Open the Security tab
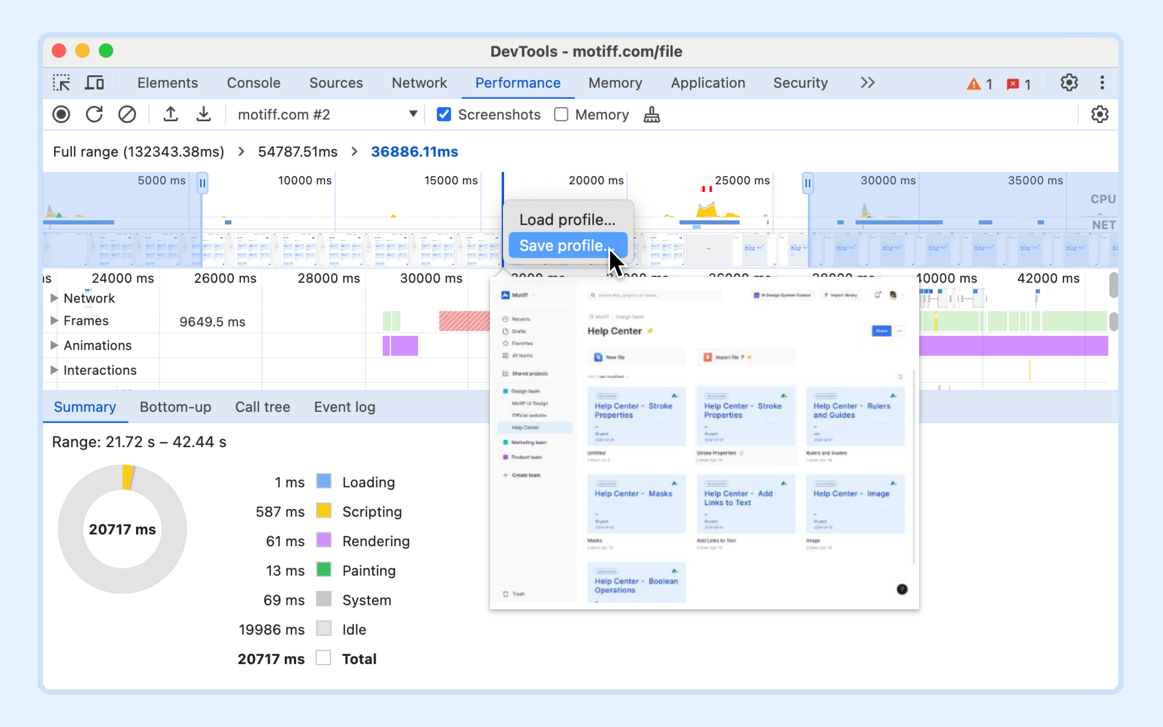The image size is (1163, 727). click(800, 83)
